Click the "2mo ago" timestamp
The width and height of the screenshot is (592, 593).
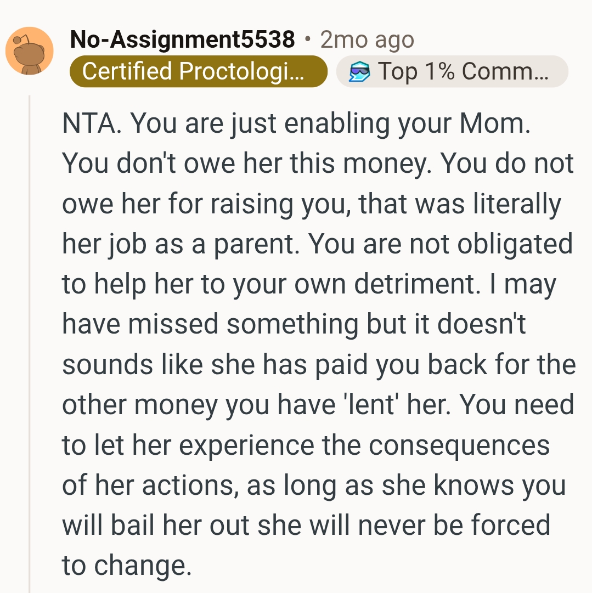[367, 39]
